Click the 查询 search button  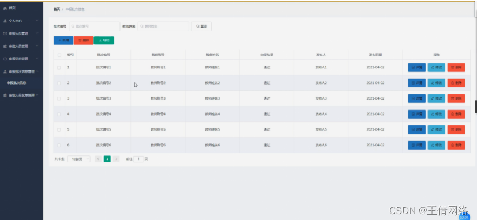pyautogui.click(x=201, y=26)
